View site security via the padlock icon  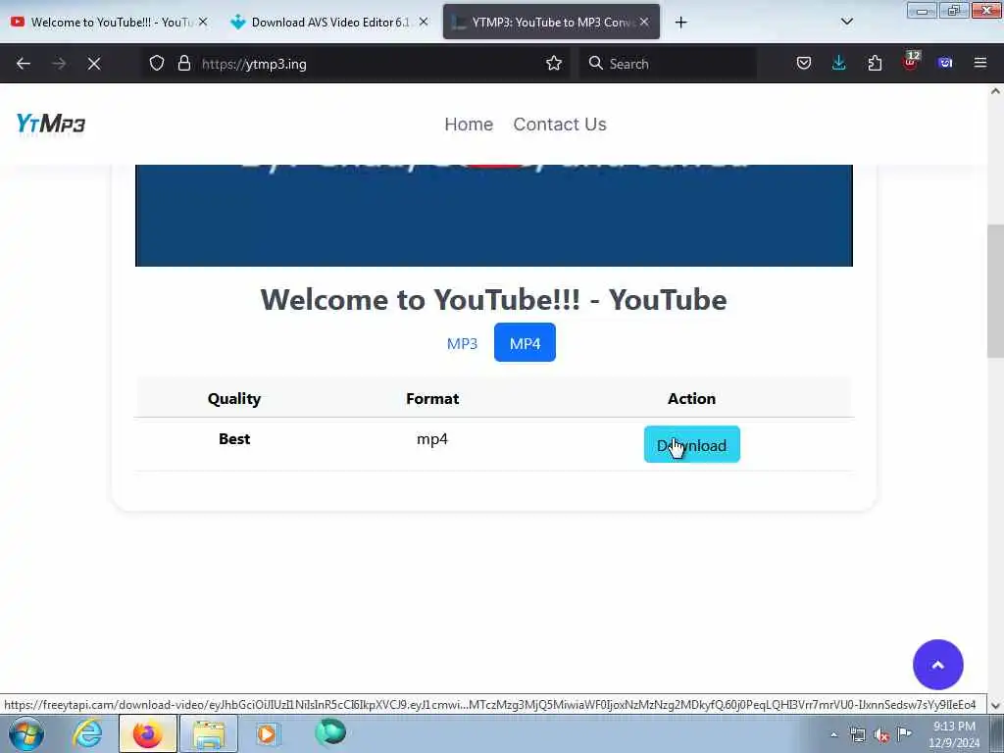coord(184,64)
